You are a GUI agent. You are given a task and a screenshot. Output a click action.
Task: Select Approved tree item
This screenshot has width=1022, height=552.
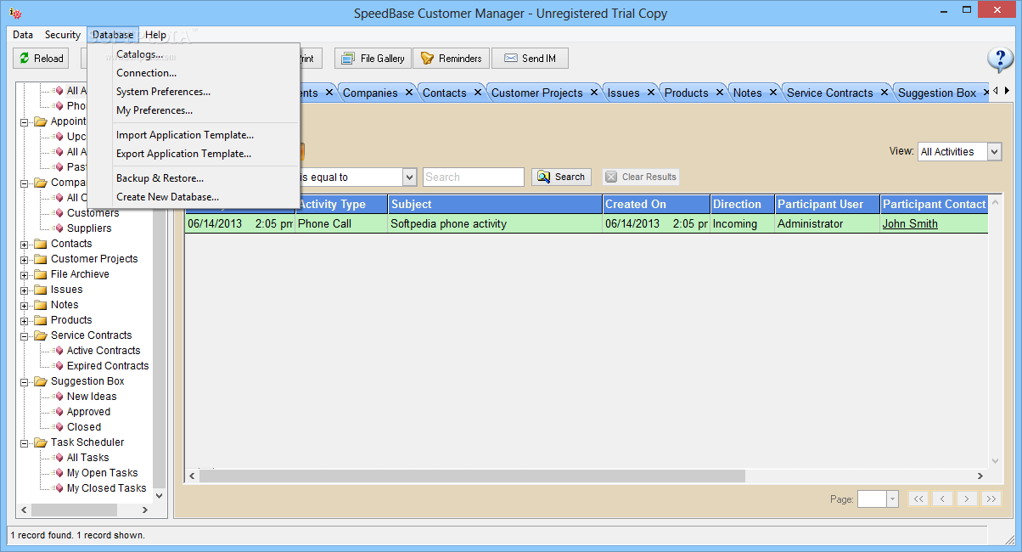88,412
